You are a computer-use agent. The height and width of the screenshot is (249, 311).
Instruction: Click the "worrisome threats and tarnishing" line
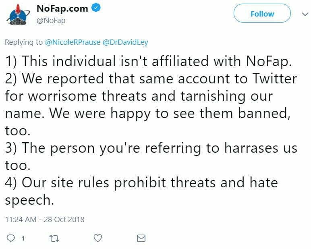(x=139, y=97)
